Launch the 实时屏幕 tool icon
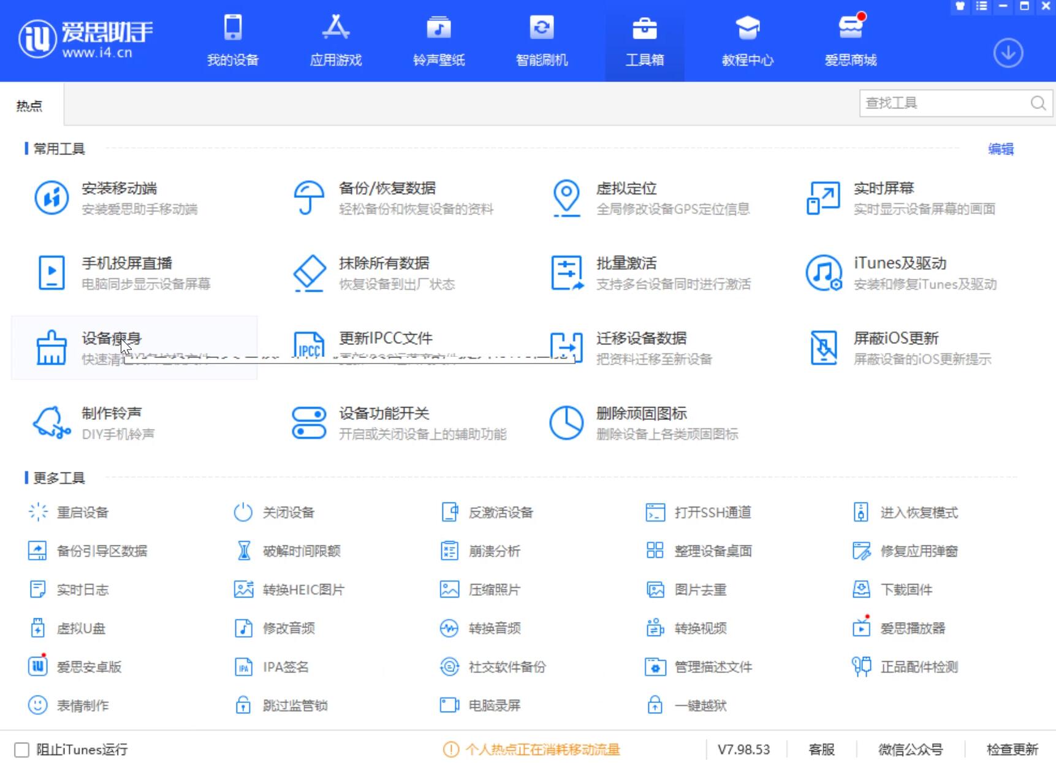 click(824, 198)
